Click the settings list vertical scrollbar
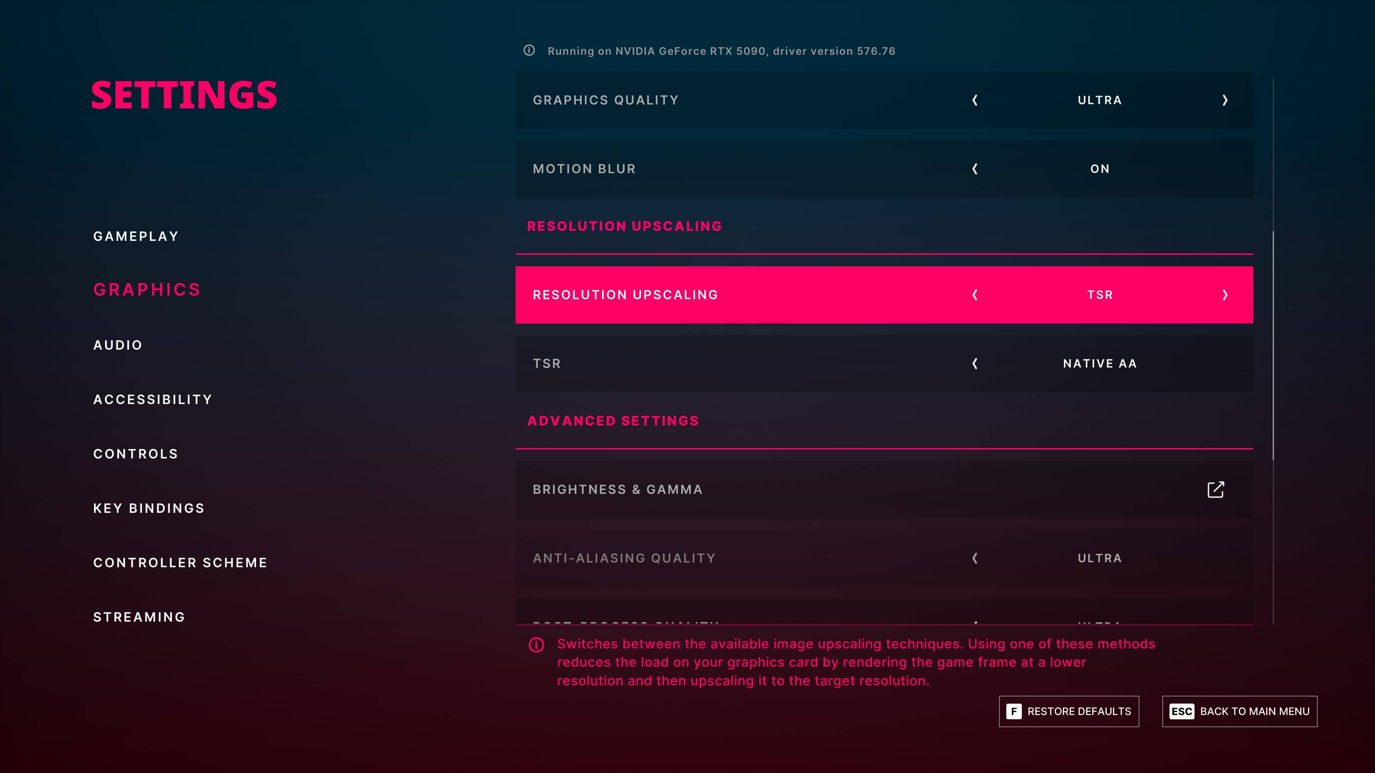Viewport: 1375px width, 773px height. point(1273,345)
